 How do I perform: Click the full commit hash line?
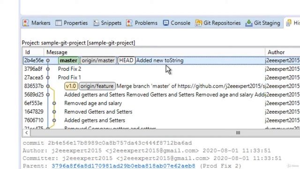click(x=107, y=143)
